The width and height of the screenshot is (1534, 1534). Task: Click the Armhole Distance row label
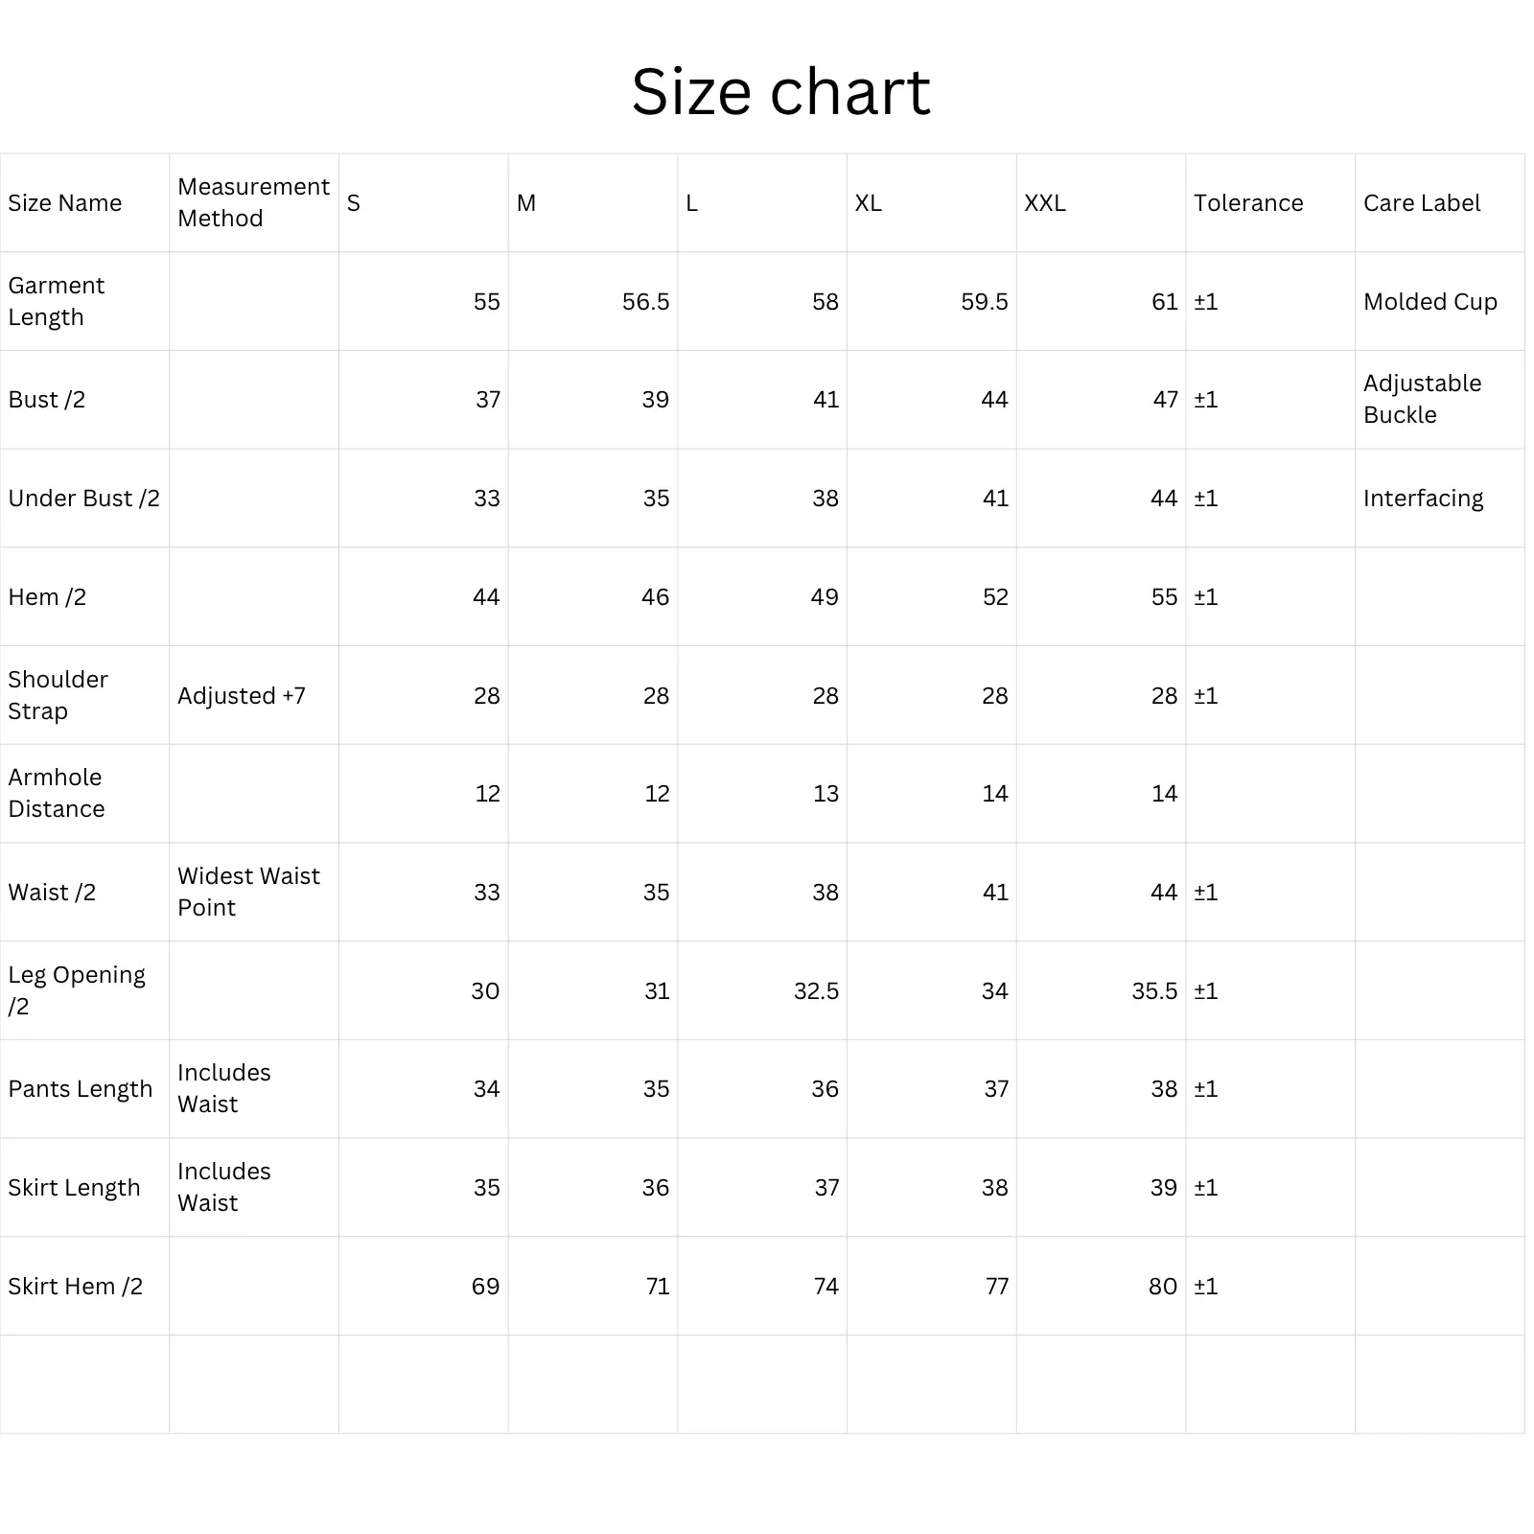(x=57, y=793)
